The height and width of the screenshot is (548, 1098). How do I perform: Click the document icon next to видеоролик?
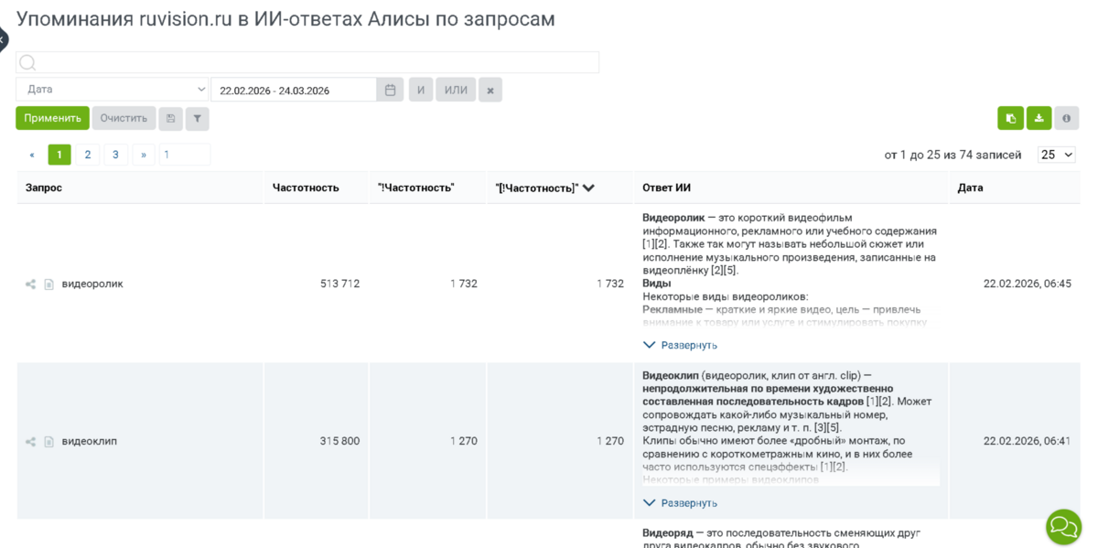[49, 284]
